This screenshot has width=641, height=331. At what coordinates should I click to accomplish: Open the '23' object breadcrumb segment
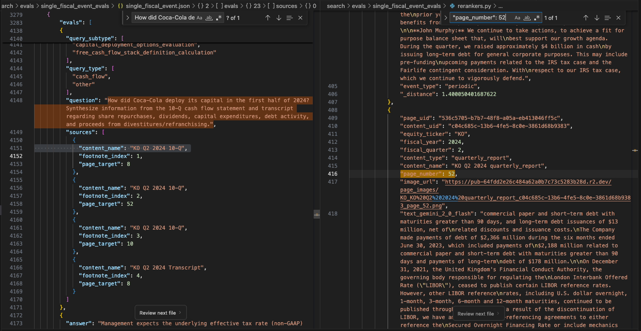254,6
